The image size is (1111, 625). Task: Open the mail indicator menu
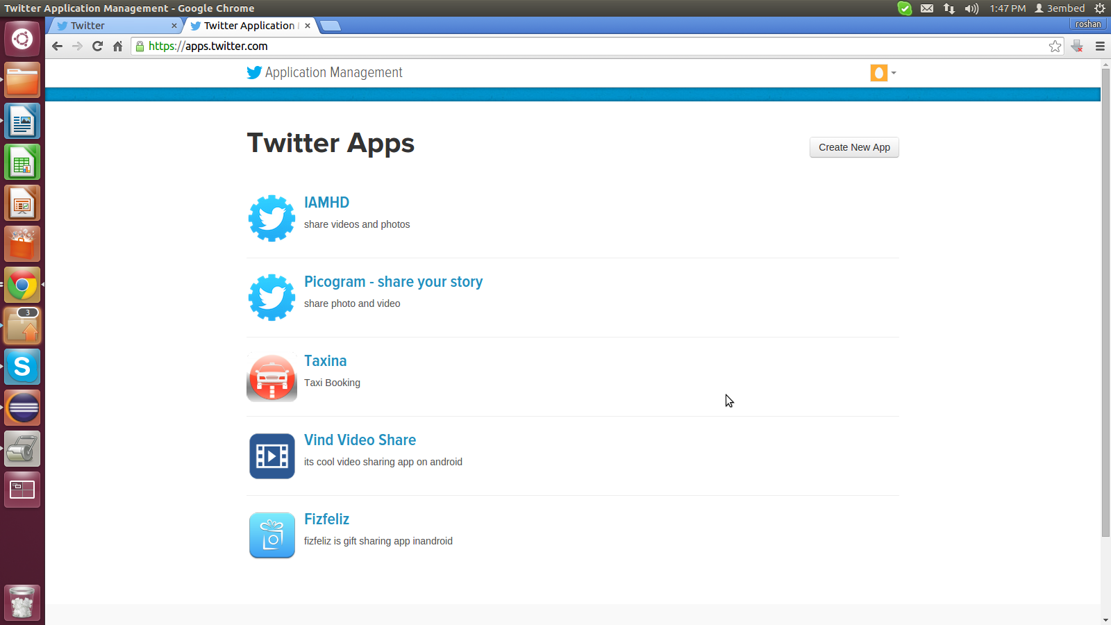(x=927, y=8)
